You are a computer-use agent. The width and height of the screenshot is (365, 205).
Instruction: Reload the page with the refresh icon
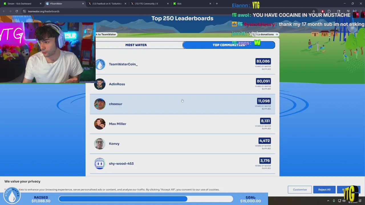pyautogui.click(x=17, y=11)
